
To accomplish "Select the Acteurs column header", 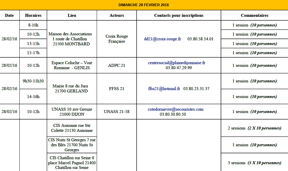I will 117,15.
